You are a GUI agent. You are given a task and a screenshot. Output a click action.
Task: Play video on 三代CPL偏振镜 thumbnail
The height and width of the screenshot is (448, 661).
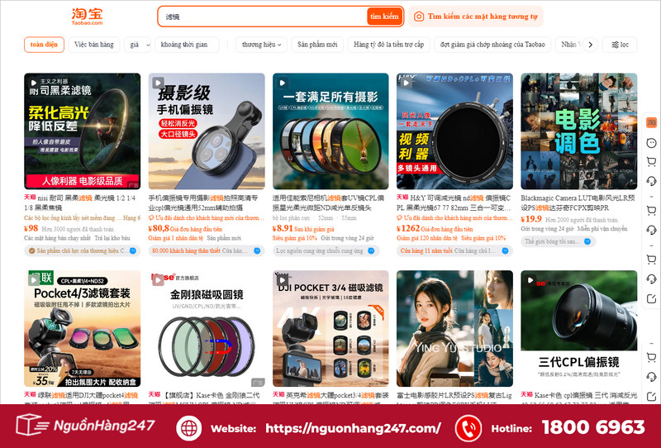[530, 279]
